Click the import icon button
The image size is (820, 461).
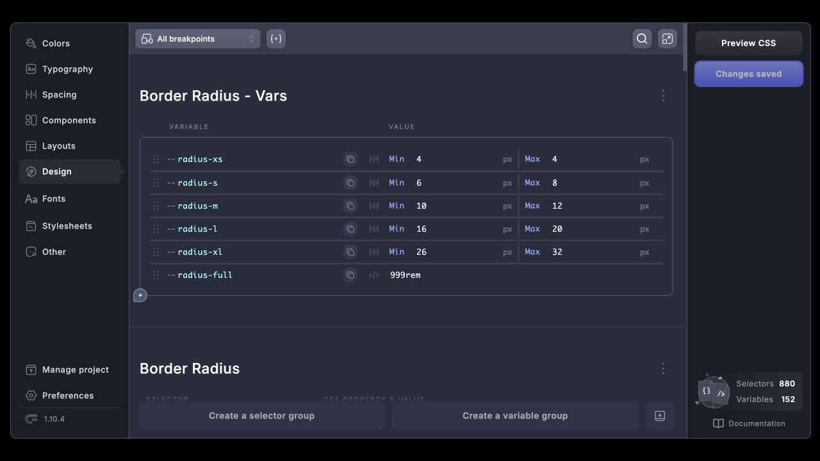(660, 416)
